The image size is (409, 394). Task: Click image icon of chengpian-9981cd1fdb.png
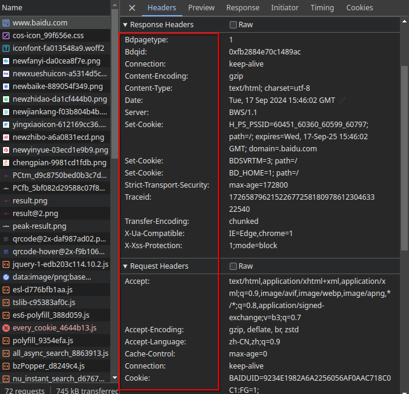click(x=6, y=163)
